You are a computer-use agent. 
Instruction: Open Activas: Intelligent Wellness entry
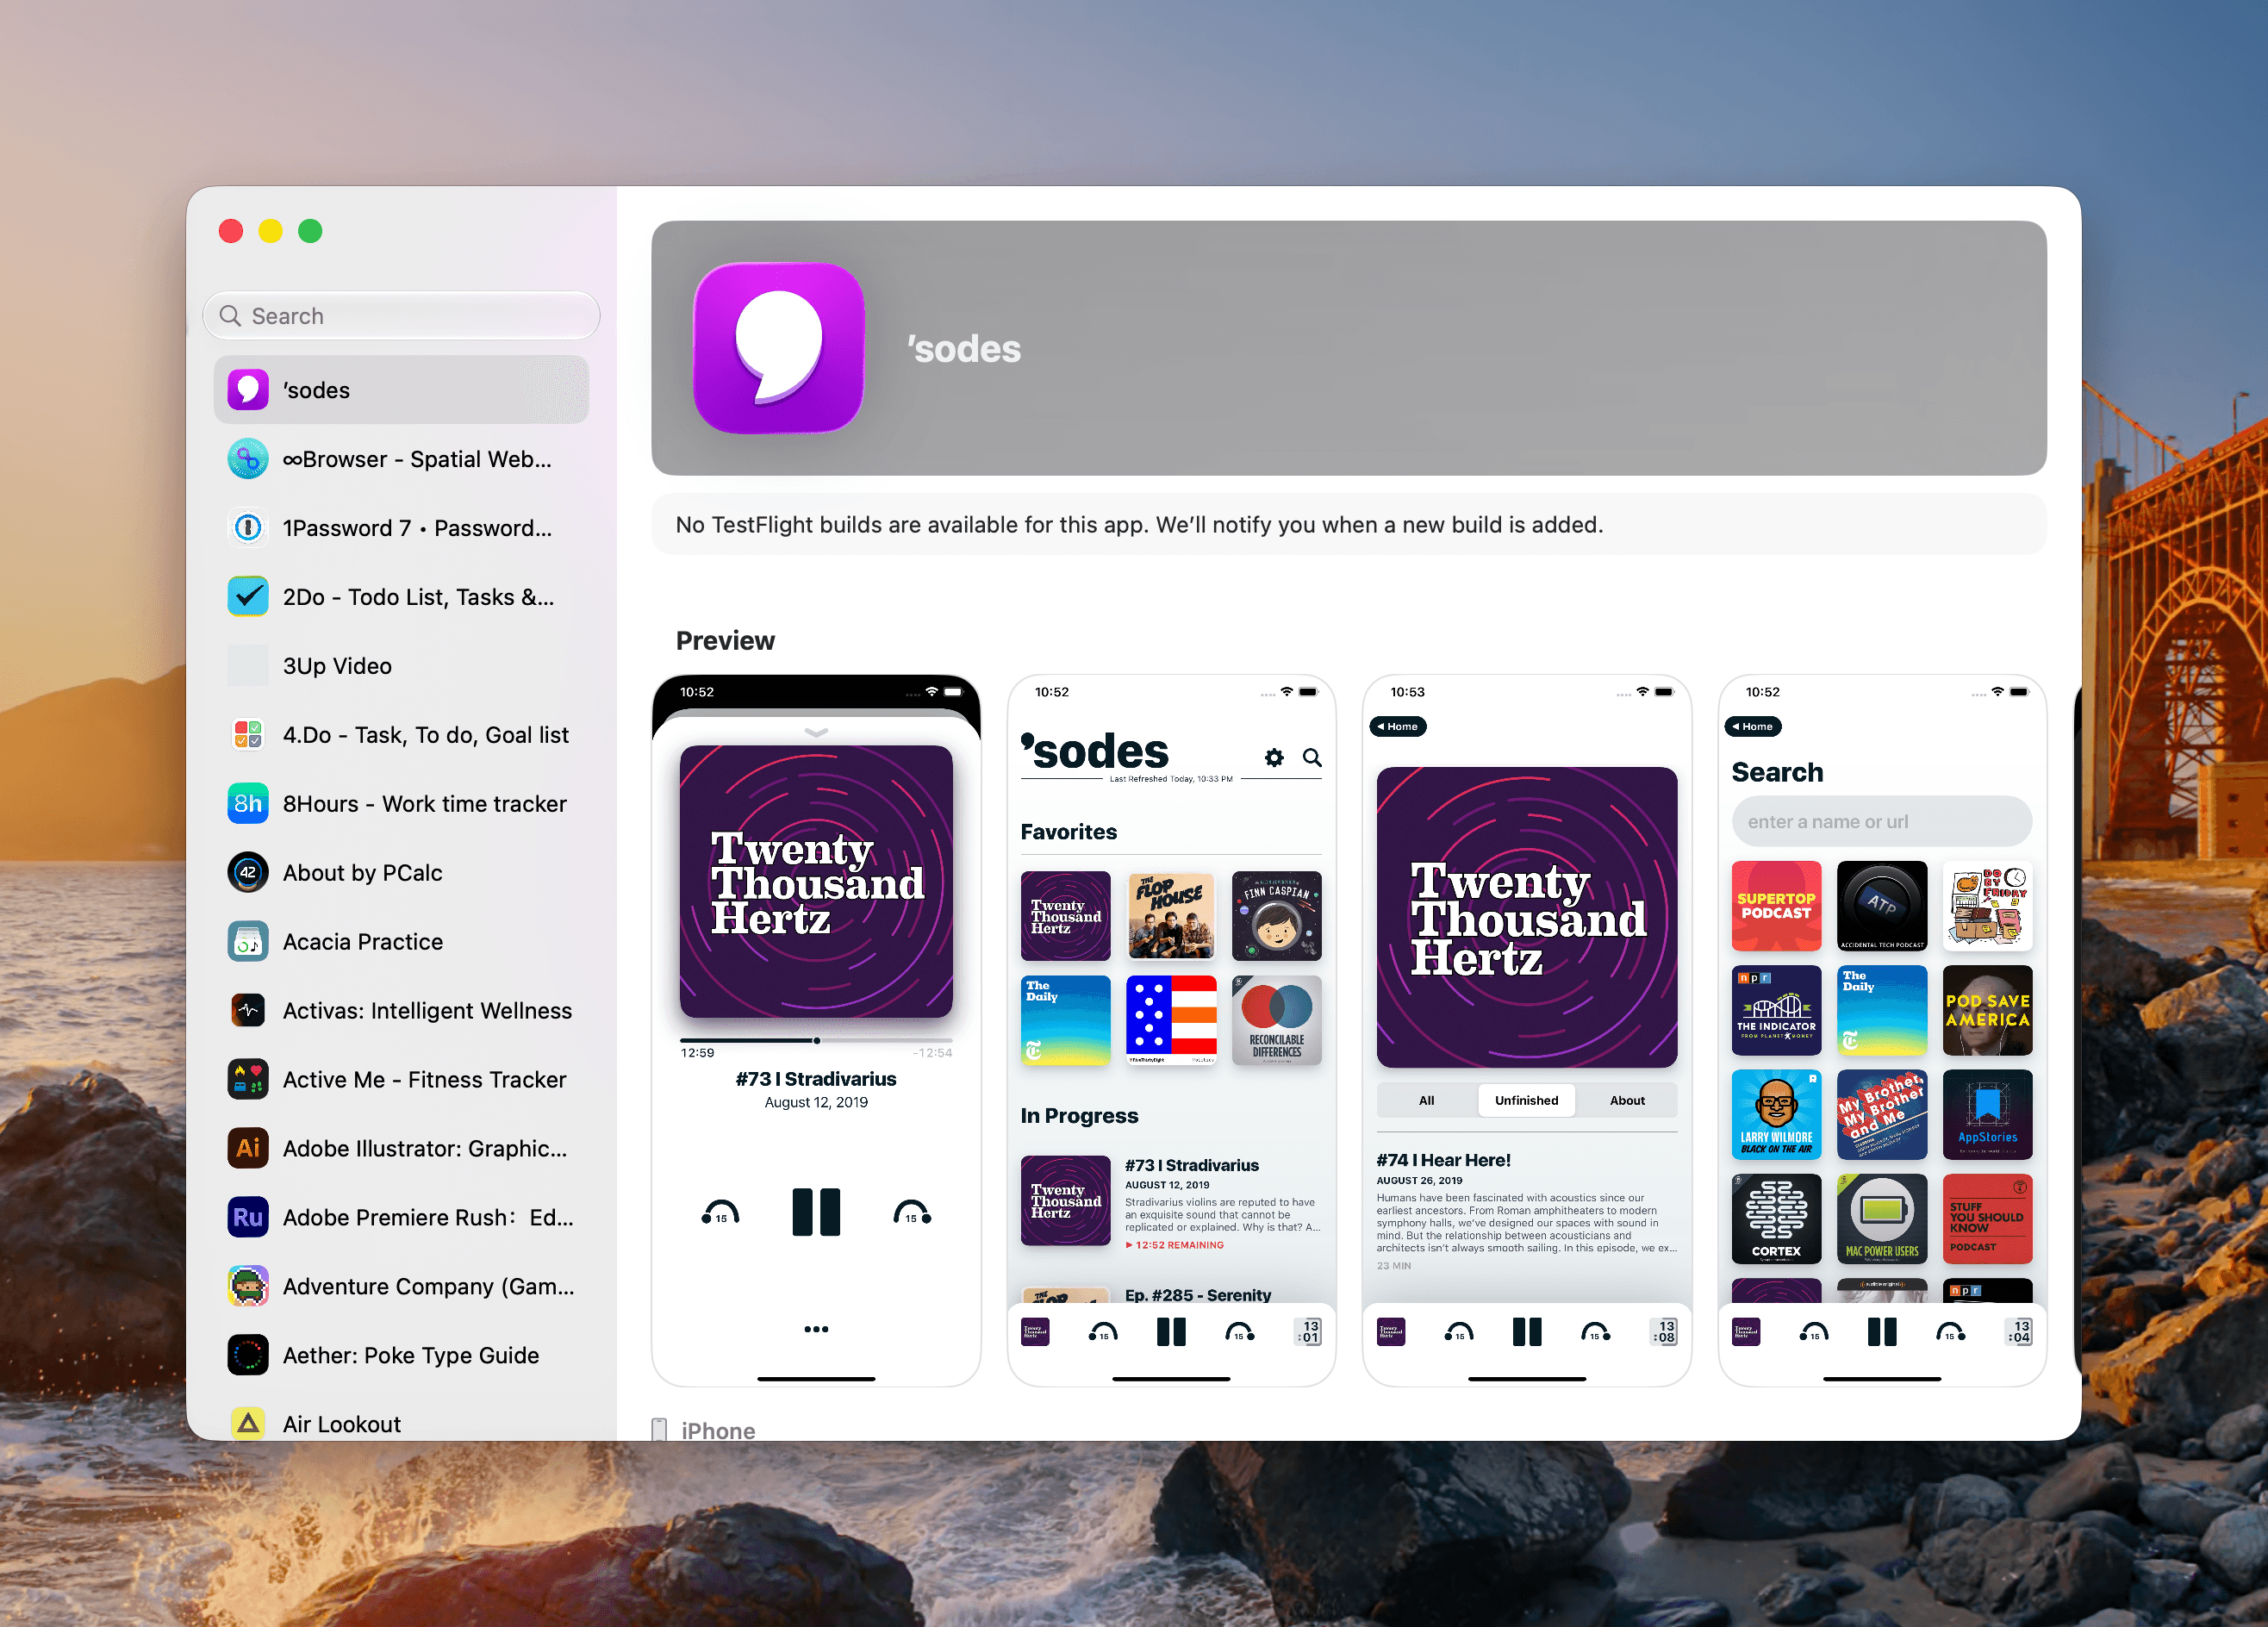401,1011
